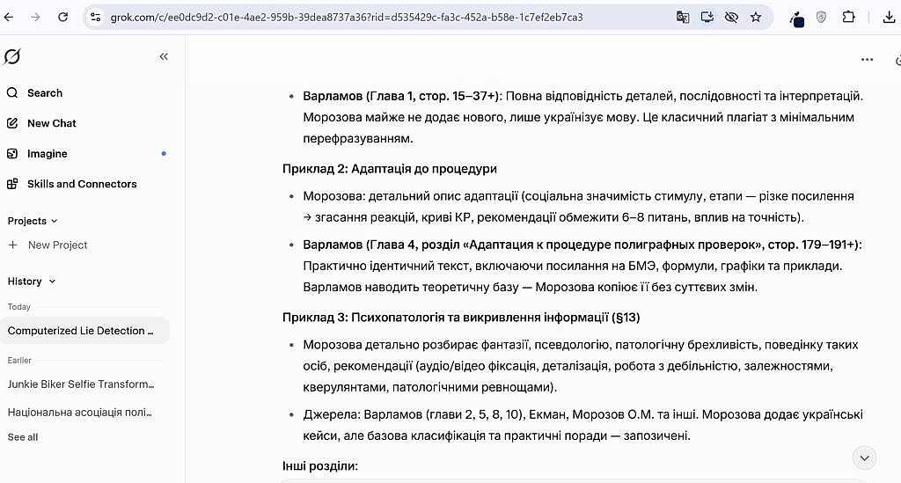Screen dimensions: 901x483
Task: Click the address bar URL field
Action: (347, 18)
